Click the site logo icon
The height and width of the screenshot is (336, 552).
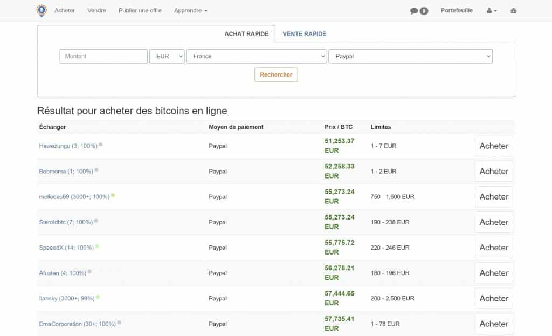tap(42, 10)
